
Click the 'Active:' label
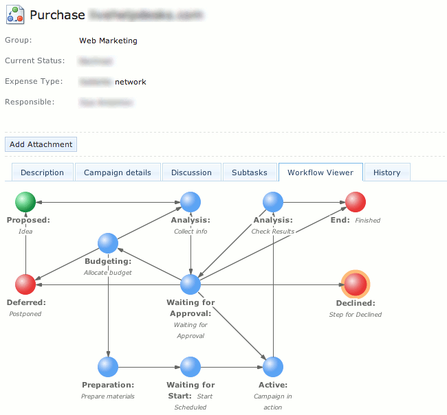(x=273, y=385)
